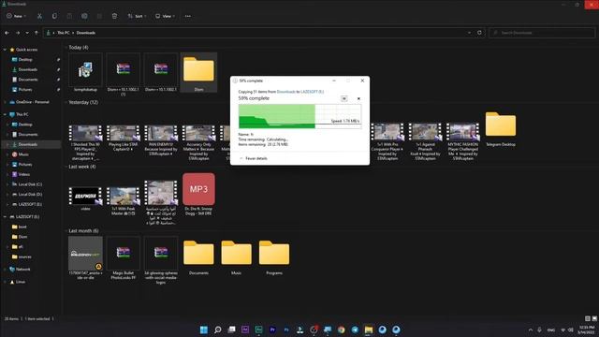Cut the selected item using the scissors icon
599x337 pixels.
click(39, 16)
